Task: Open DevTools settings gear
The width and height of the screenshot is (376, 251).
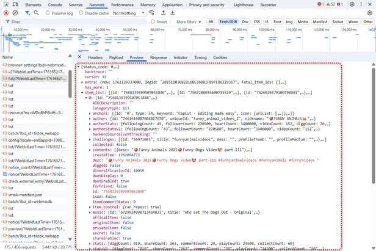Action: pos(352,4)
